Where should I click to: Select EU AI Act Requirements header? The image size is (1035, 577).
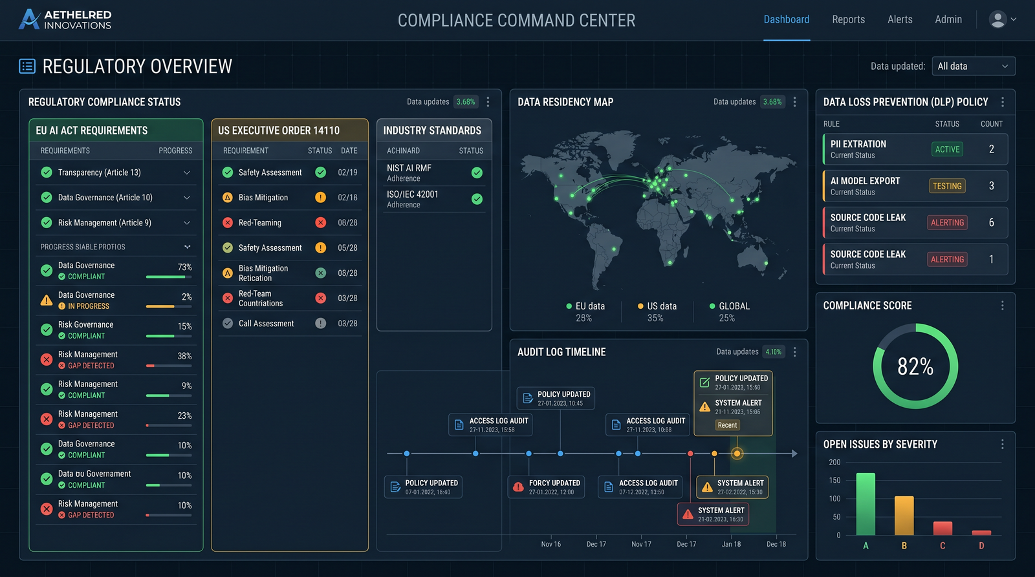pos(116,131)
